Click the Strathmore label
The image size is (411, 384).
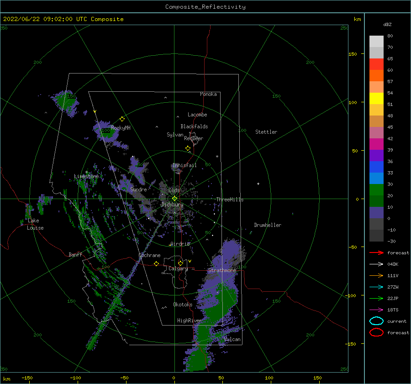pos(222,270)
